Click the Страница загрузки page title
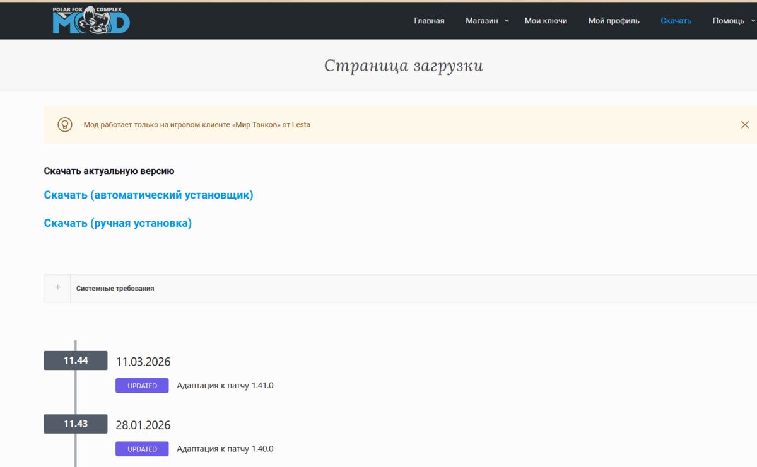 (404, 66)
